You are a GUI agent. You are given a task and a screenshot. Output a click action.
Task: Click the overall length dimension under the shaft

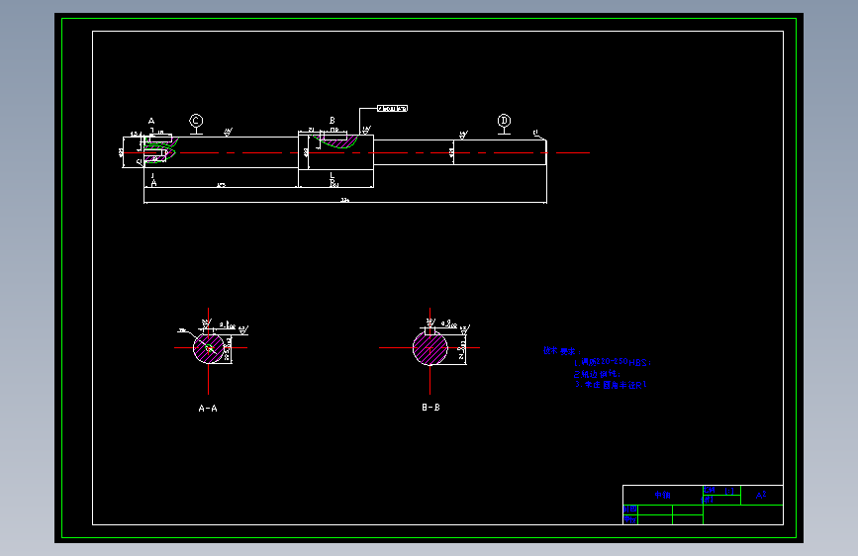pos(345,200)
